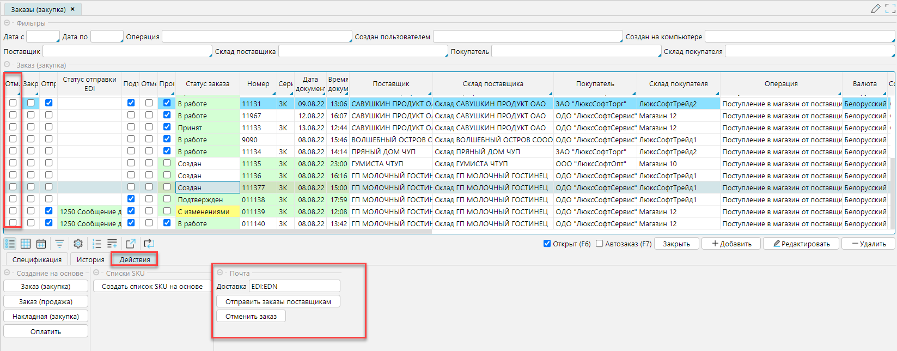Enable the Автозаказ (F7) checkbox
This screenshot has height=351, width=897.
click(x=600, y=244)
